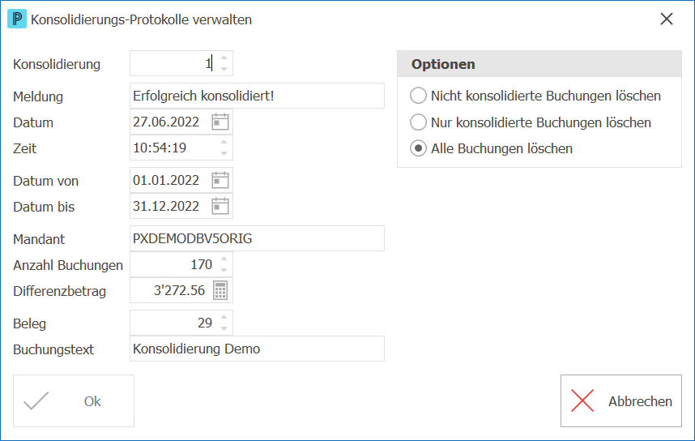Click the Konsolidierung label

[x=57, y=64]
